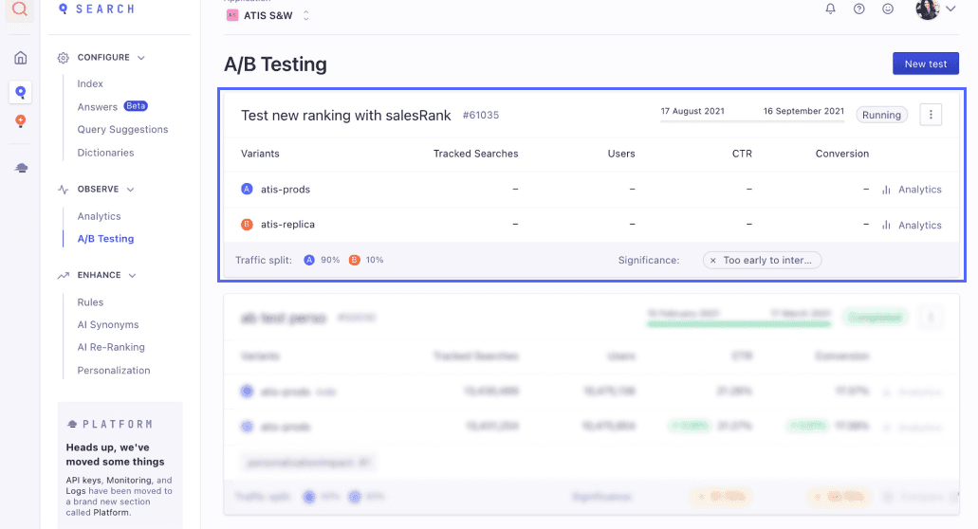Open AI Re-Ranking
Image resolution: width=978 pixels, height=529 pixels.
[111, 347]
